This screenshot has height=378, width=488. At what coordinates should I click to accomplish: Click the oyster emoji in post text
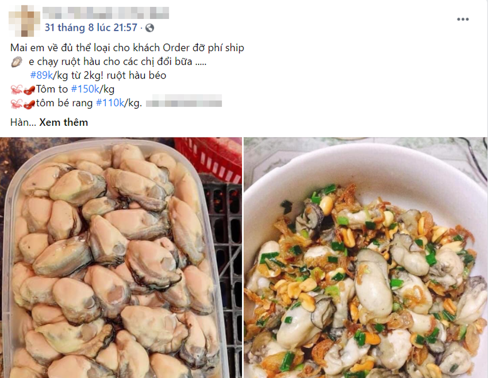click(17, 61)
